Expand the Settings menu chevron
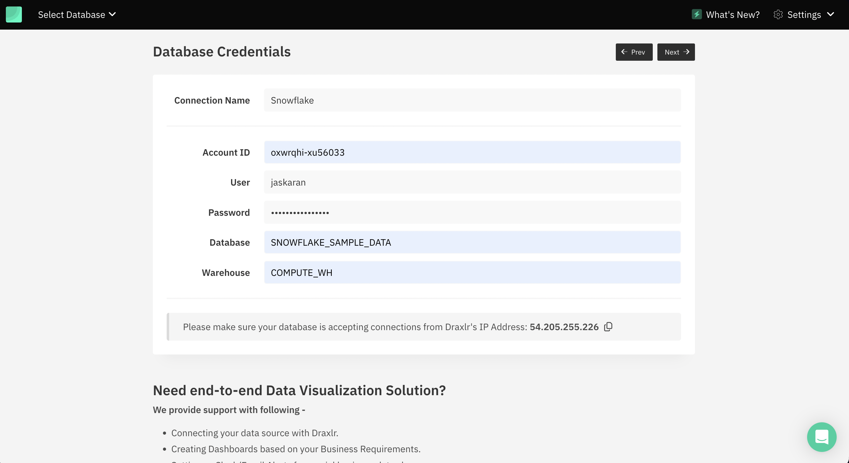This screenshot has width=849, height=463. click(831, 14)
